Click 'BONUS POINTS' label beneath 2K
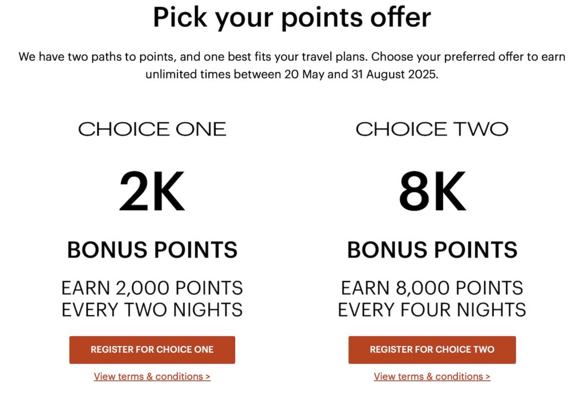 tap(152, 250)
